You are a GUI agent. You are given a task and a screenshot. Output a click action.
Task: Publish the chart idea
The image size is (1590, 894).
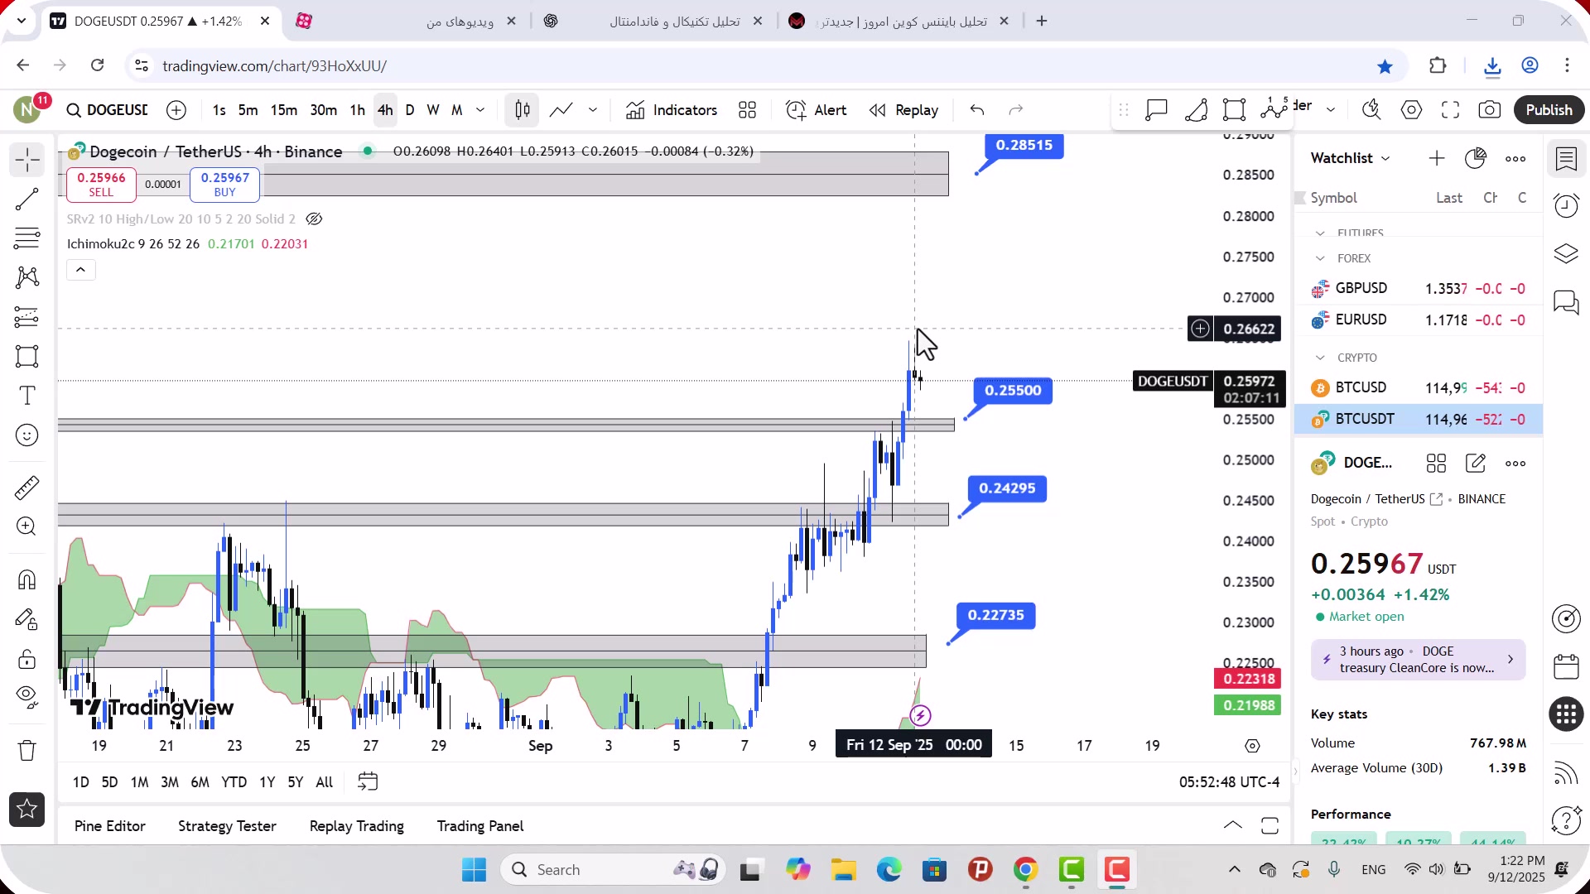click(x=1549, y=110)
